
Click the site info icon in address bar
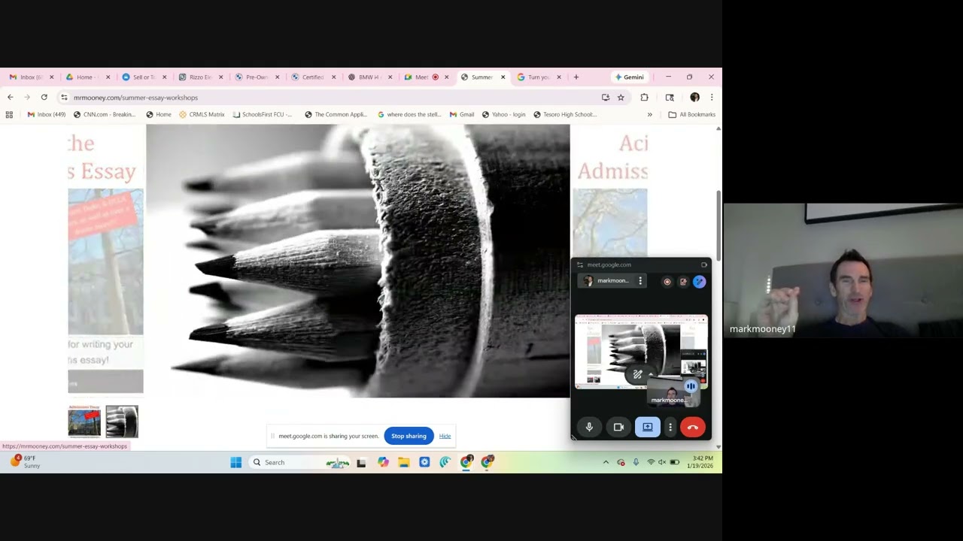[x=64, y=97]
